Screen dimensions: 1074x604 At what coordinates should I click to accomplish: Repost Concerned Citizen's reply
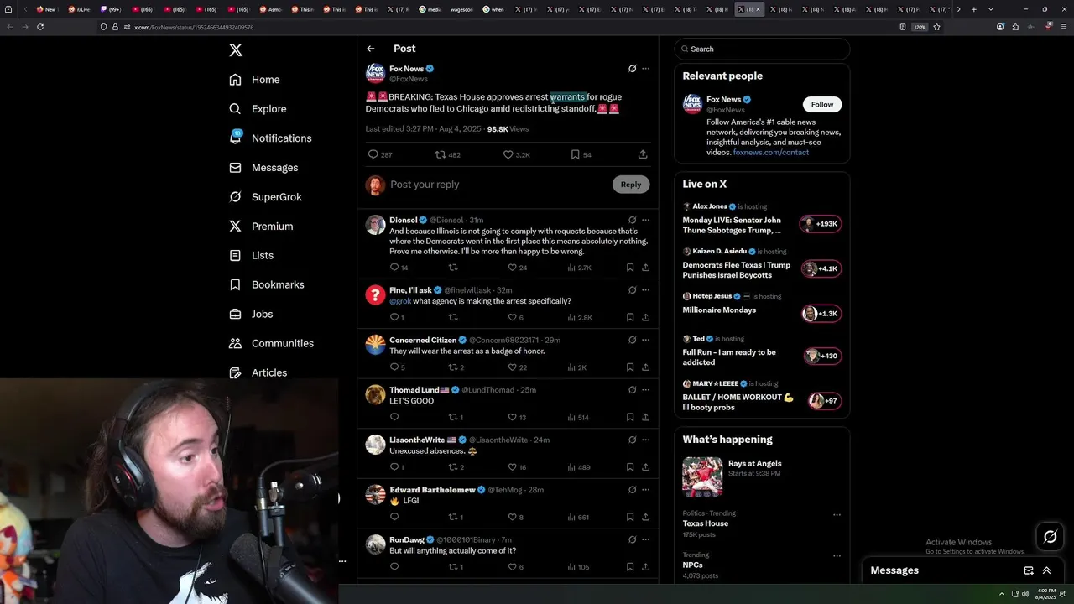pyautogui.click(x=456, y=367)
